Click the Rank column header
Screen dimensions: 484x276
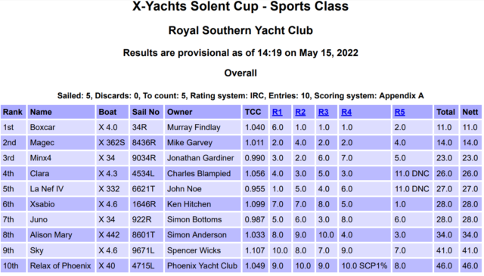(x=13, y=112)
